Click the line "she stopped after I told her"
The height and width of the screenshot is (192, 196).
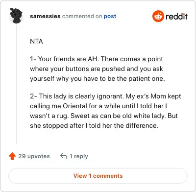tap(94, 125)
